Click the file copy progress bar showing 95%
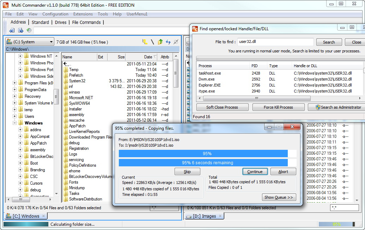 coord(207,154)
